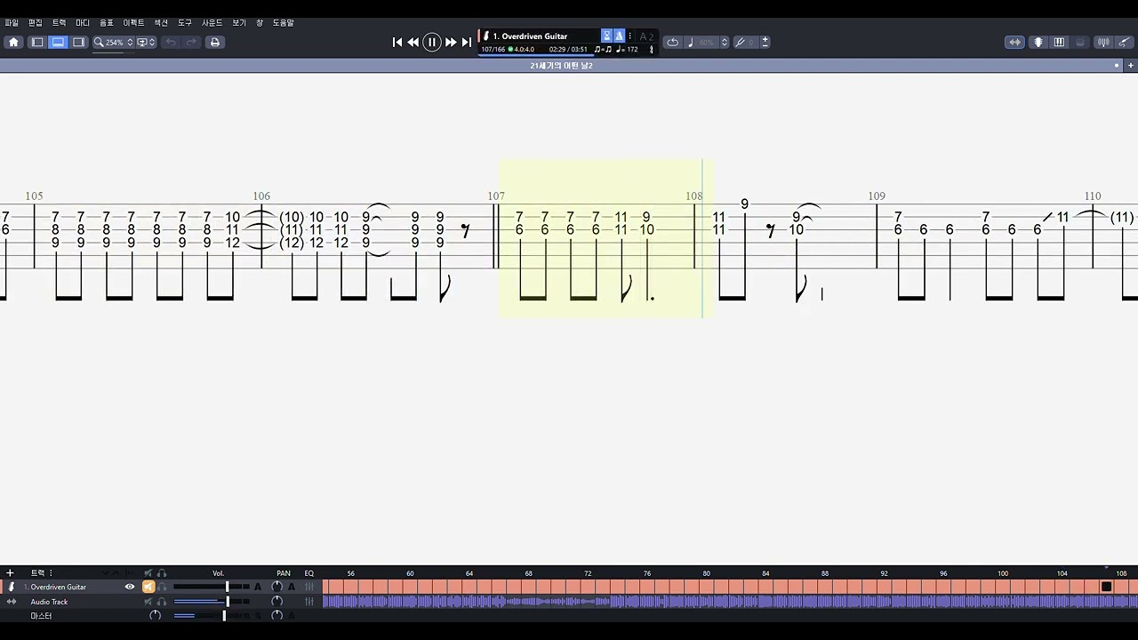
Task: Fast forward to the next bar
Action: (451, 42)
